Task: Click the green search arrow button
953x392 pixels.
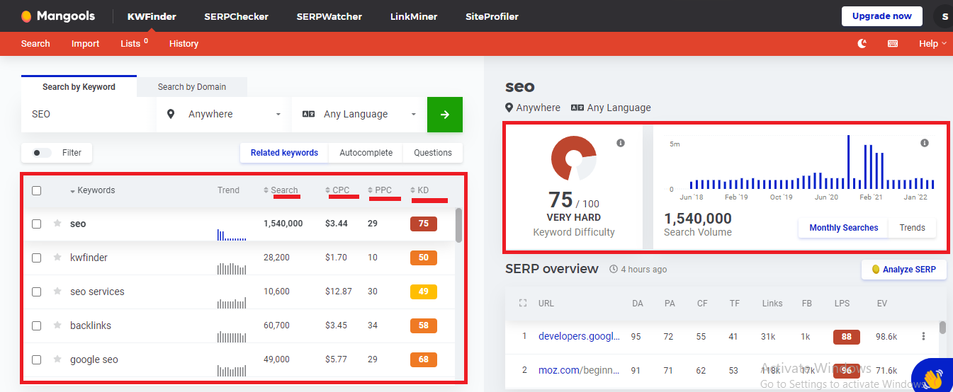Action: click(x=445, y=114)
